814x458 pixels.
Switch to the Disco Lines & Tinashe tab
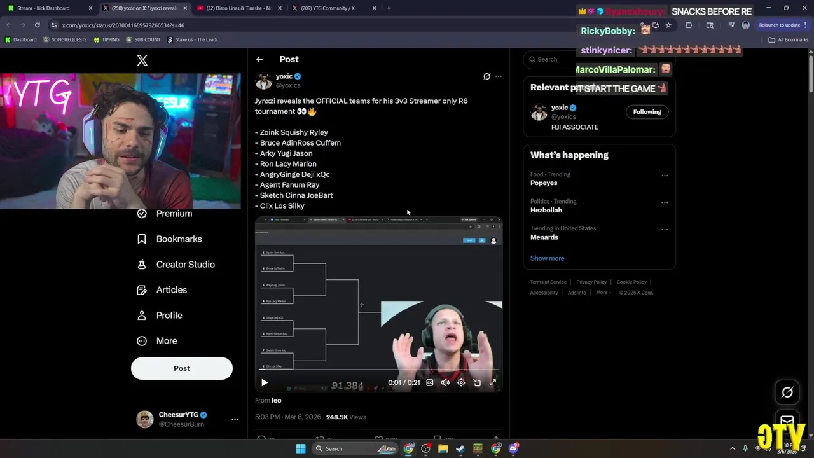(240, 8)
